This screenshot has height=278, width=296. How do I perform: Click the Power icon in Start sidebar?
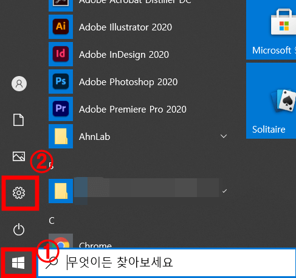coord(19,229)
